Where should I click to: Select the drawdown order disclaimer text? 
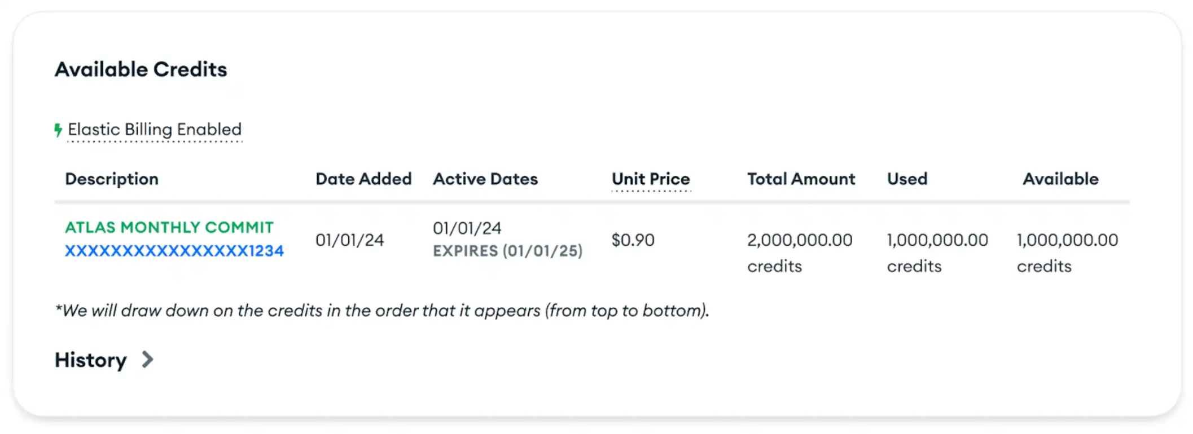tap(382, 309)
